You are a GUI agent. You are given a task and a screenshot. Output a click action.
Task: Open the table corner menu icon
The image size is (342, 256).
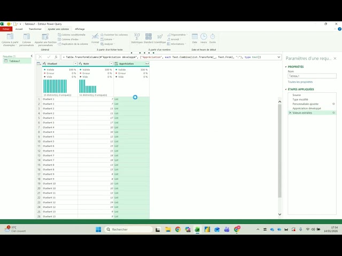39,63
